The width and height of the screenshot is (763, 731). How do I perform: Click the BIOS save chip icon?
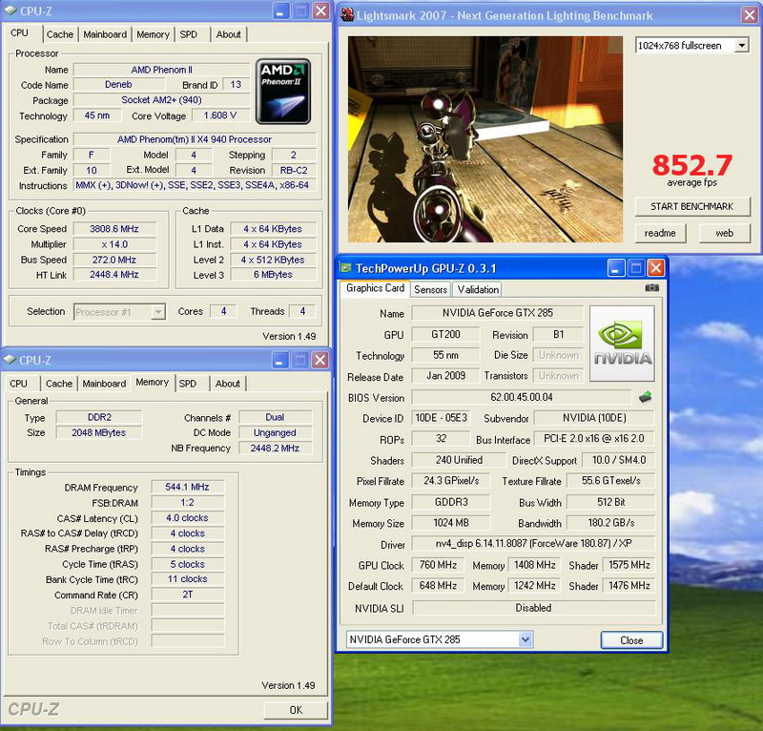[646, 397]
